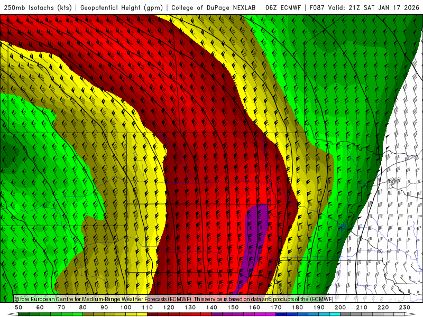Viewport: 423px width, 317px height.
Task: Click the '150' label on the color scale
Action: pyautogui.click(x=233, y=307)
